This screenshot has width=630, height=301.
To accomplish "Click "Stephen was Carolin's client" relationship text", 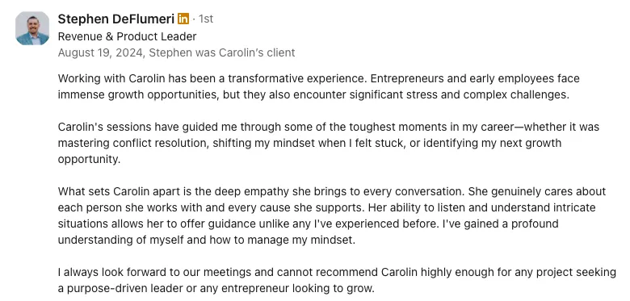I will tap(222, 52).
